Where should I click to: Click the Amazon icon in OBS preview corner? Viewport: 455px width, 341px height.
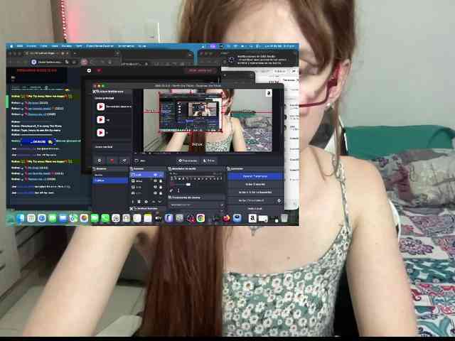point(269,93)
